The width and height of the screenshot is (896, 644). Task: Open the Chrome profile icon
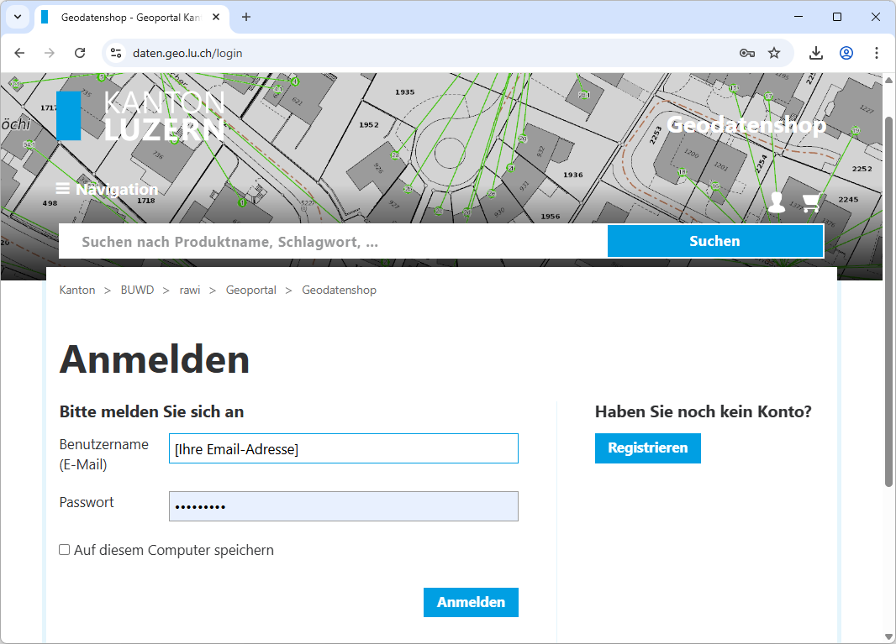click(x=846, y=53)
